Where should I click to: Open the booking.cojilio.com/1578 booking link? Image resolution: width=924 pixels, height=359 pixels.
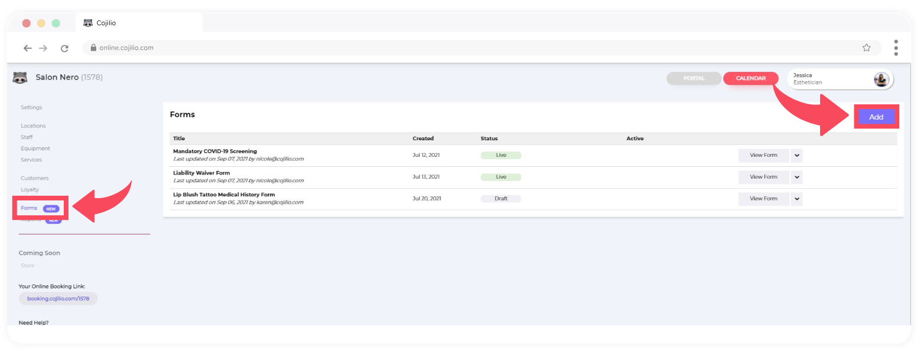tap(58, 298)
